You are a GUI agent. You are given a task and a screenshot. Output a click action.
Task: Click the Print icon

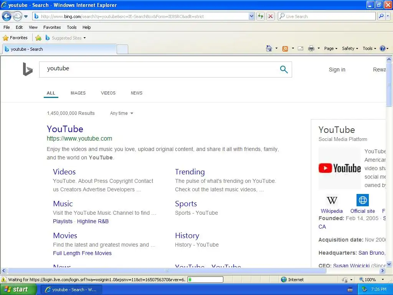(x=311, y=48)
